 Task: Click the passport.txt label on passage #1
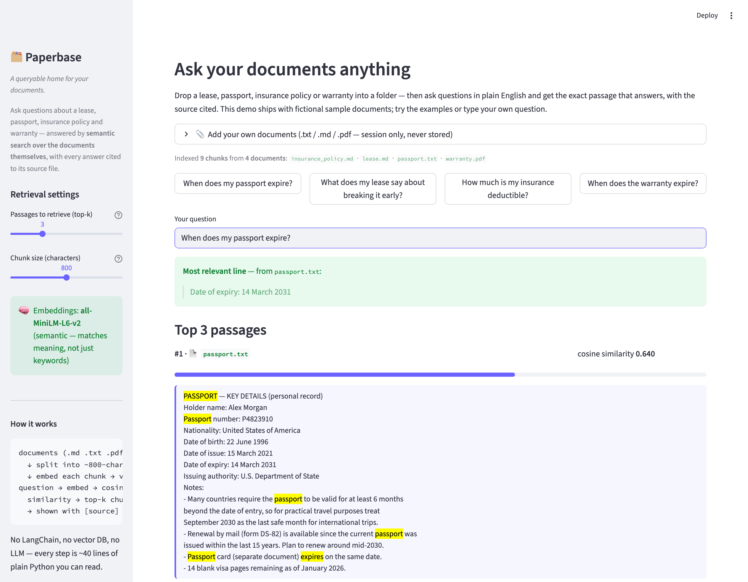tap(225, 354)
